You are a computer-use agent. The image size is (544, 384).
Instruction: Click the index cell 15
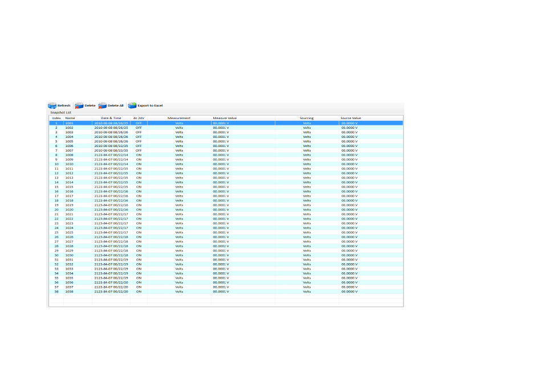click(x=56, y=187)
